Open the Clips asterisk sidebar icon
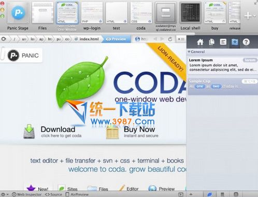The image size is (258, 197). [x=235, y=42]
